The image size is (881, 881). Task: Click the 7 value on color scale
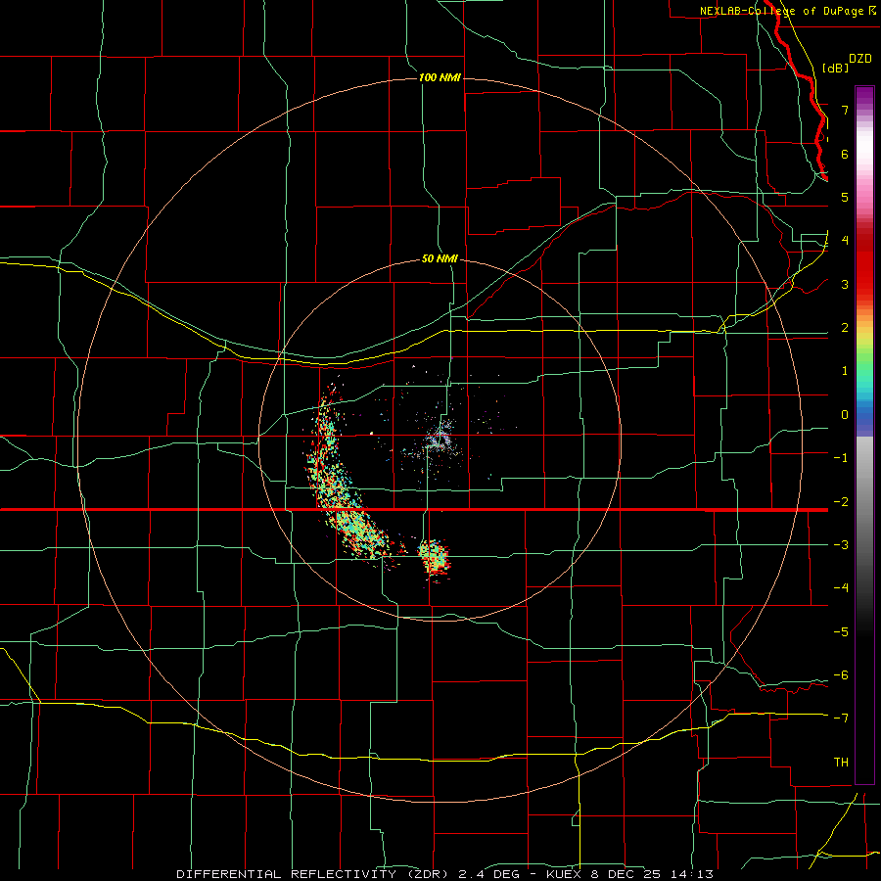coord(845,110)
